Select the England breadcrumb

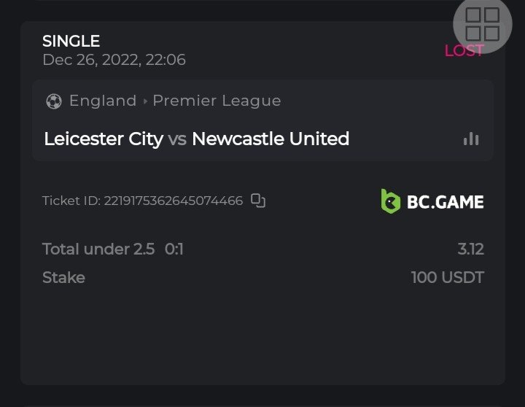click(x=103, y=101)
